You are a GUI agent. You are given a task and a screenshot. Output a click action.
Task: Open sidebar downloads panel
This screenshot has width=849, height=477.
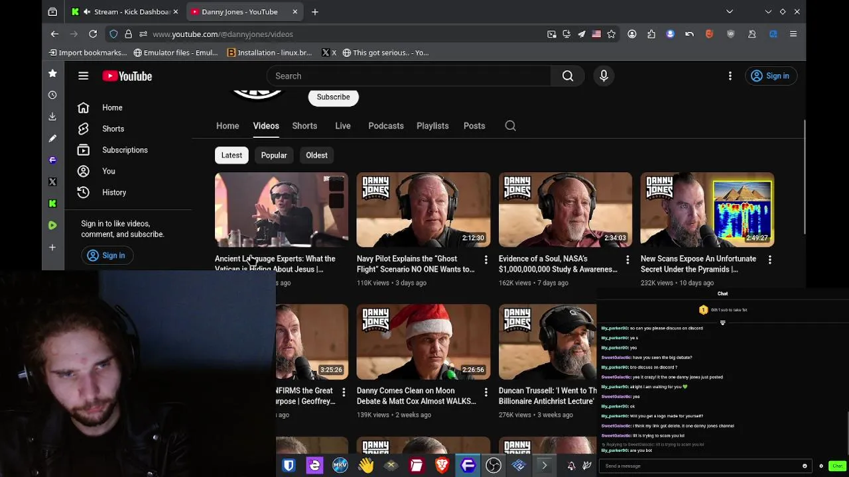coord(52,117)
